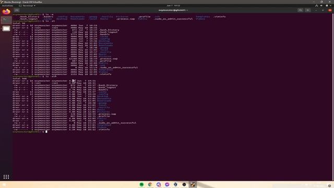Expand the system menu arrow in top bar
This screenshot has height=188, width=334.
pos(330,6)
